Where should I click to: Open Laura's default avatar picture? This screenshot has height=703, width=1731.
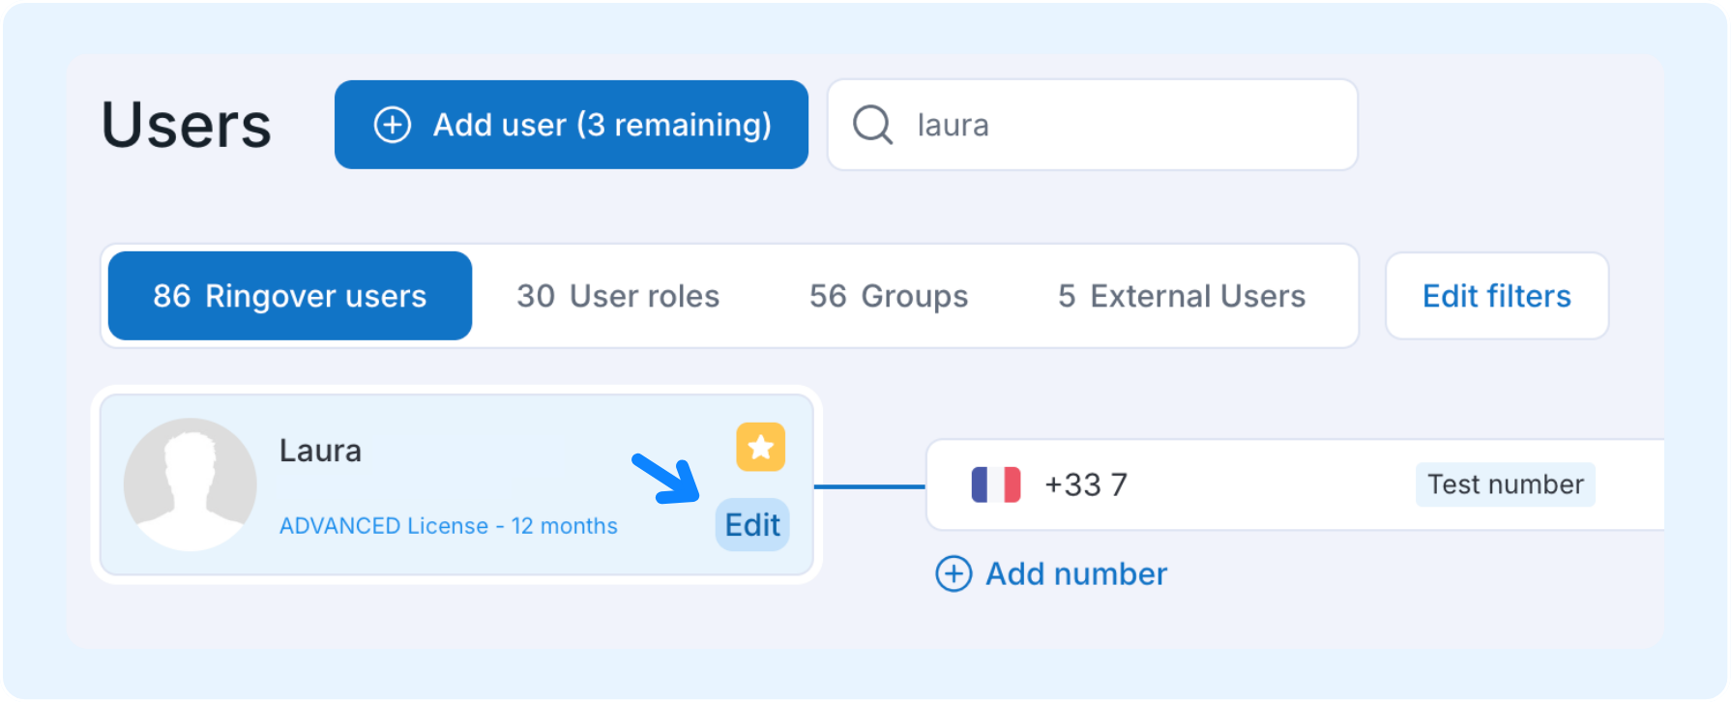[191, 484]
